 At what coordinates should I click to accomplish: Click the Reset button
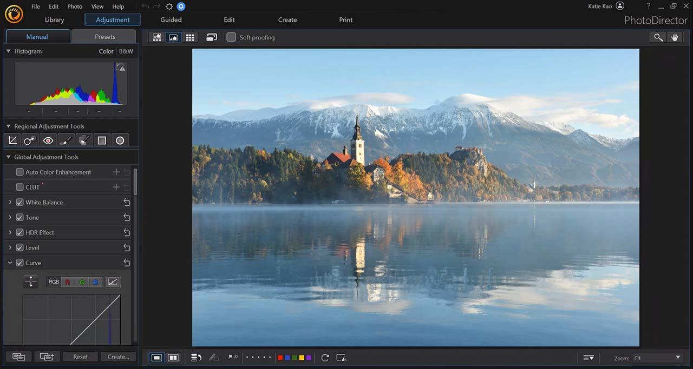[81, 357]
